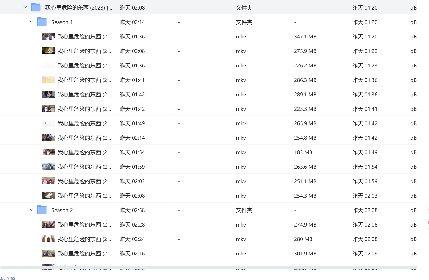Viewport: 429px width, 280px height.
Task: Collapse the Season 2 folder
Action: click(x=31, y=210)
